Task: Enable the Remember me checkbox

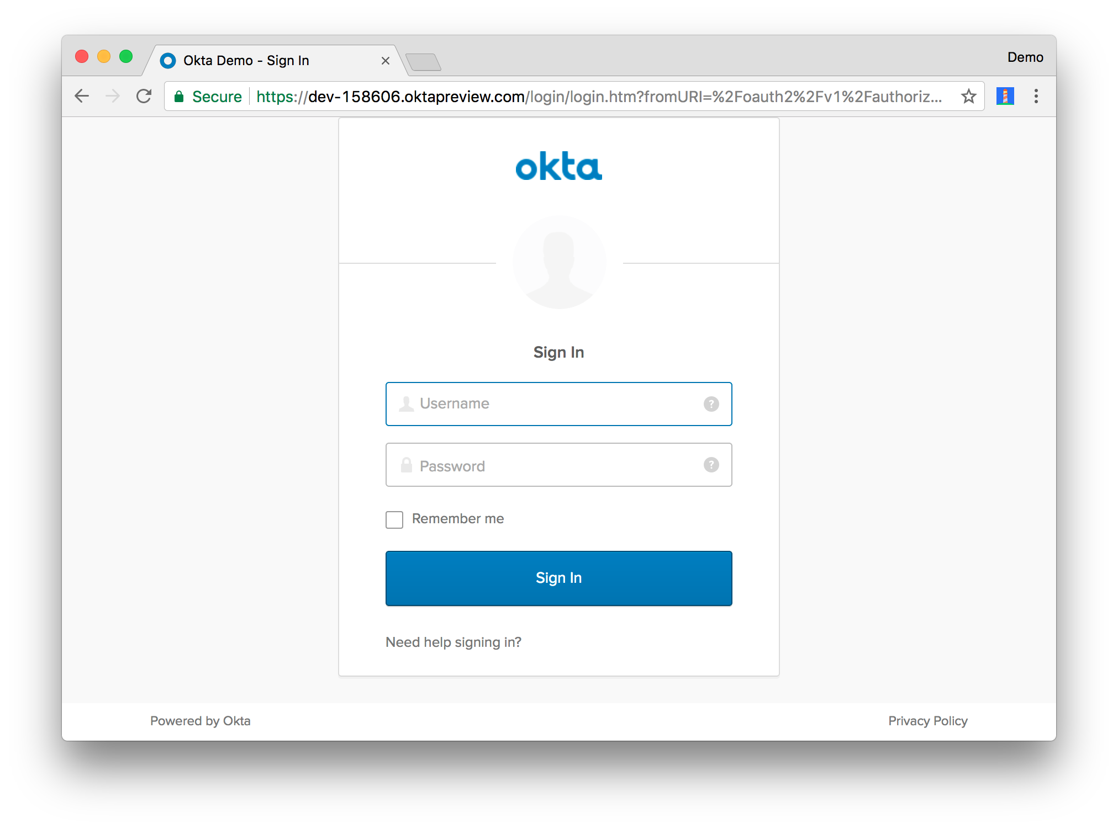Action: pos(394,519)
